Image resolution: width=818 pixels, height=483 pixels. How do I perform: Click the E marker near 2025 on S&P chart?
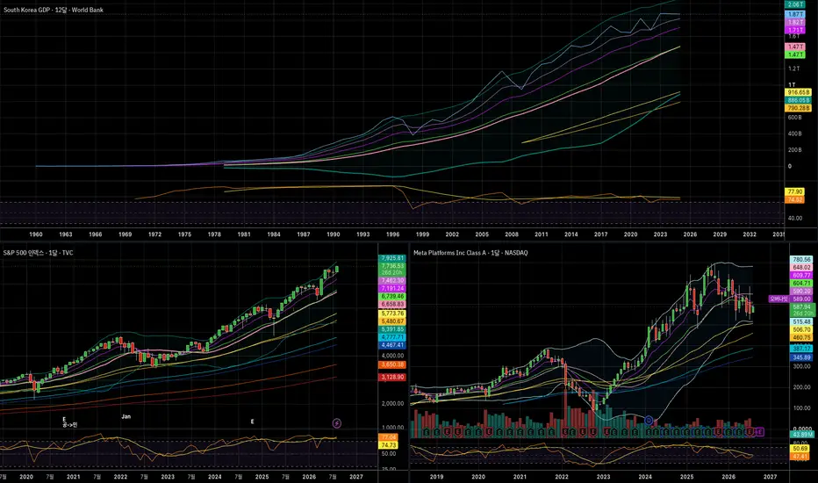tap(253, 422)
